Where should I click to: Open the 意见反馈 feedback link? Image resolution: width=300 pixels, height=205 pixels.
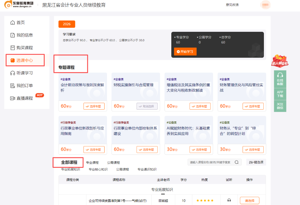232,5
